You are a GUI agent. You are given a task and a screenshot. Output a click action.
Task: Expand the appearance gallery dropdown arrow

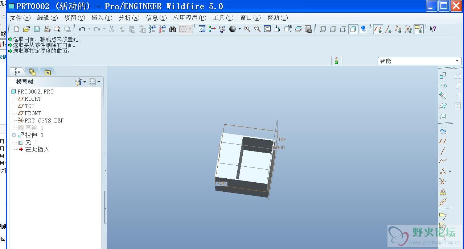coord(239,29)
